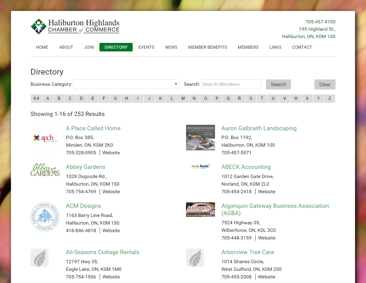Screen dimensions: 366x283
Task: Filter directory by letter B
Action: pos(59,98)
